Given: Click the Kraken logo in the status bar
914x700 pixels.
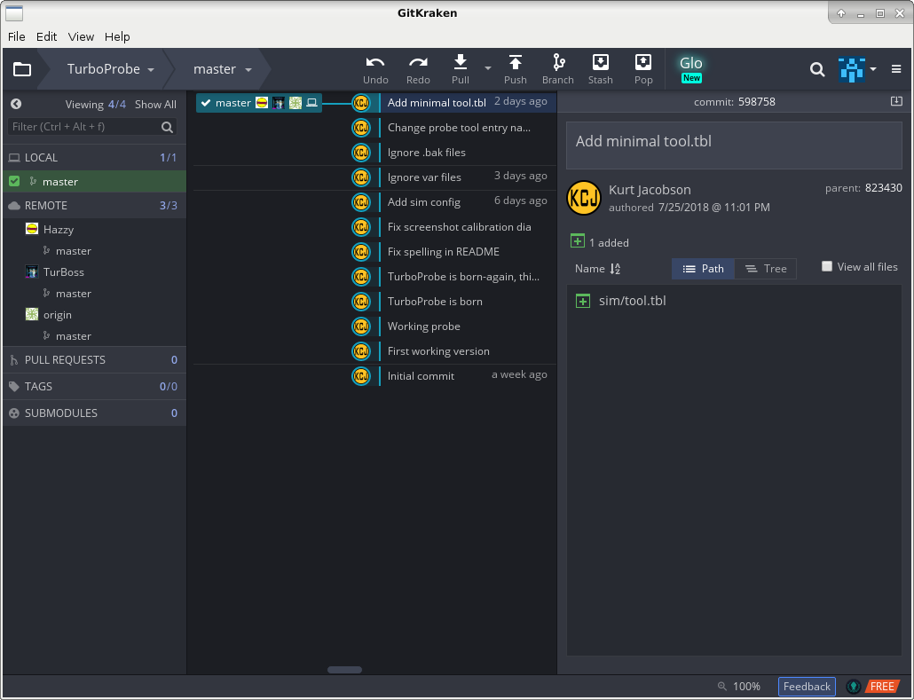Looking at the screenshot, I should [x=854, y=687].
